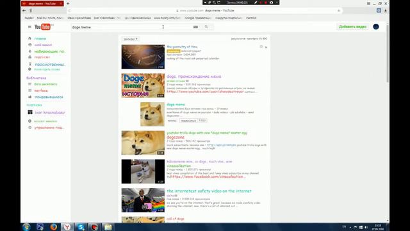Bookmark the page with the star icon
The width and height of the screenshot is (410, 231).
click(x=339, y=10)
